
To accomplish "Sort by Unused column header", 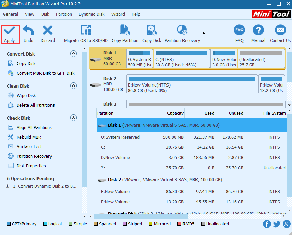I will point(230,113).
